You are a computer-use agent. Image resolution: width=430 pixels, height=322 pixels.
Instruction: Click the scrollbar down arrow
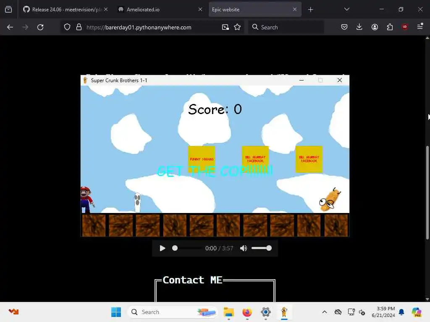pyautogui.click(x=427, y=299)
